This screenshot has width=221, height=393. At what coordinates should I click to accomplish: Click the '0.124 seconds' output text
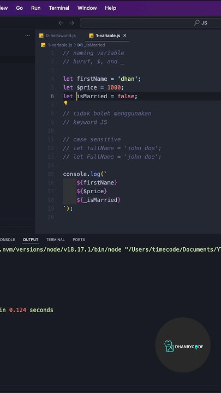click(31, 310)
